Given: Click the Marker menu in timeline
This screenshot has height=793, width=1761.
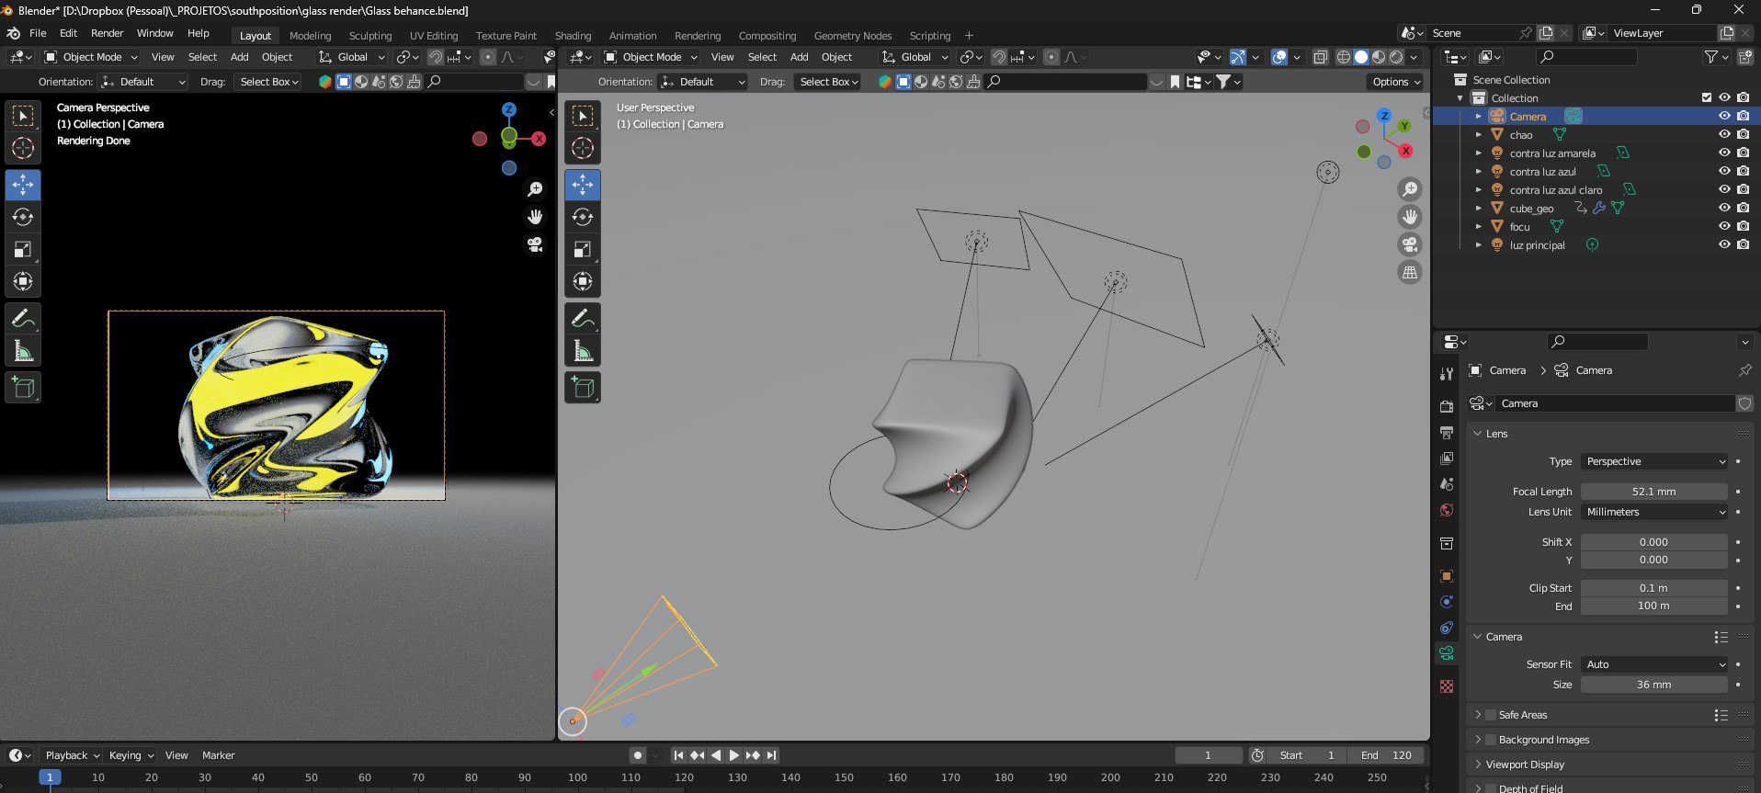Looking at the screenshot, I should click(x=219, y=755).
